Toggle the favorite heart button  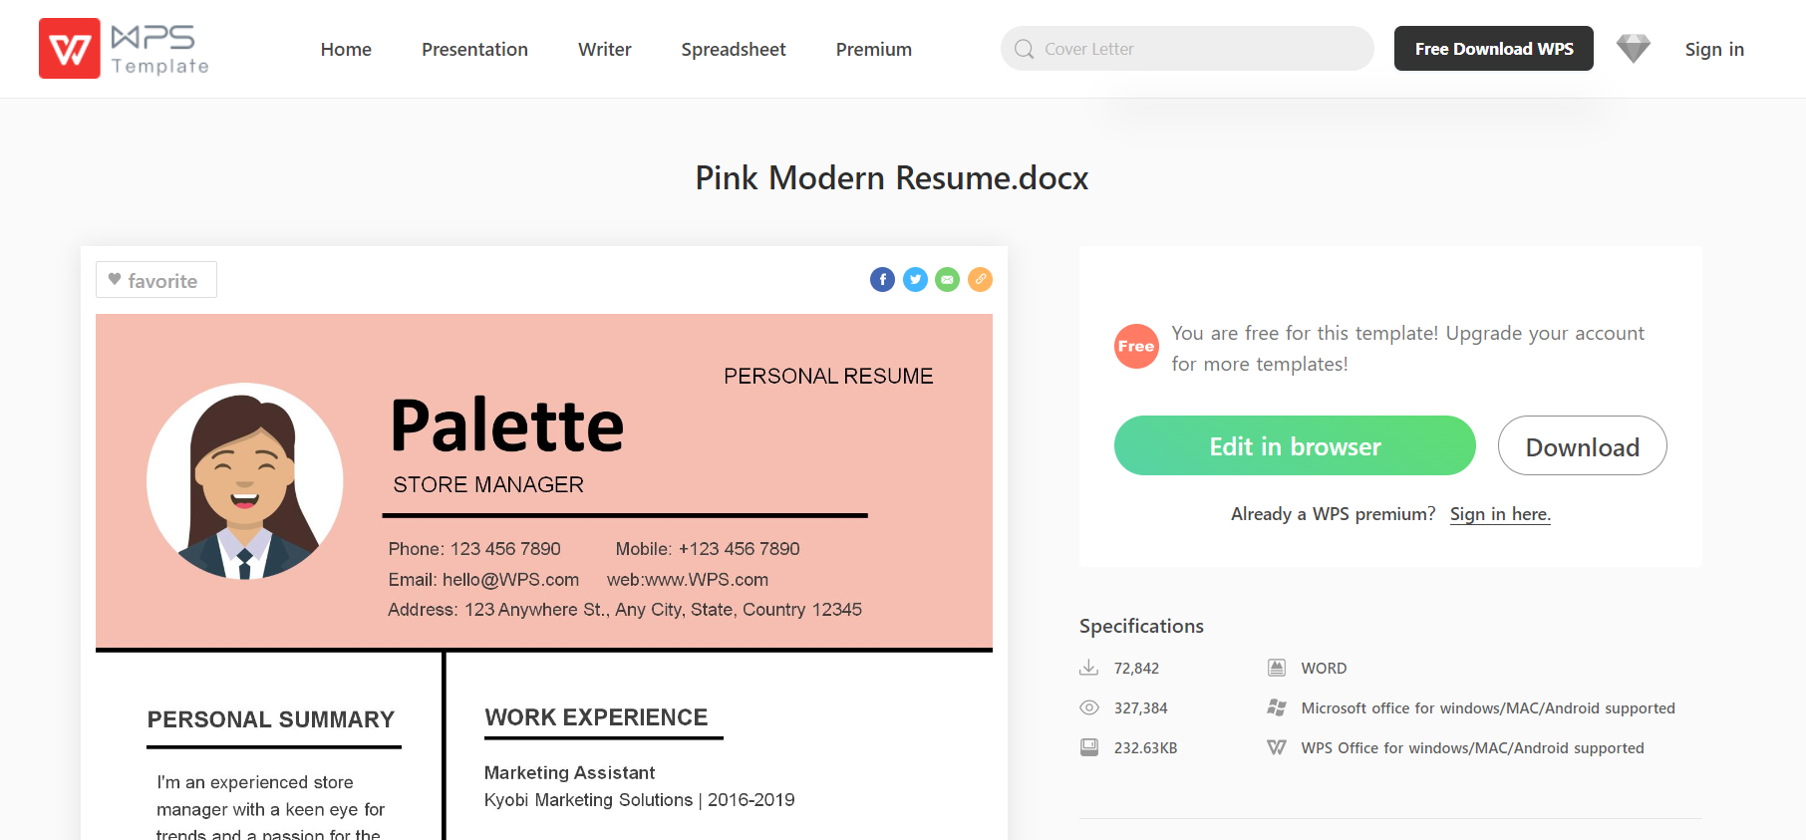coord(156,280)
